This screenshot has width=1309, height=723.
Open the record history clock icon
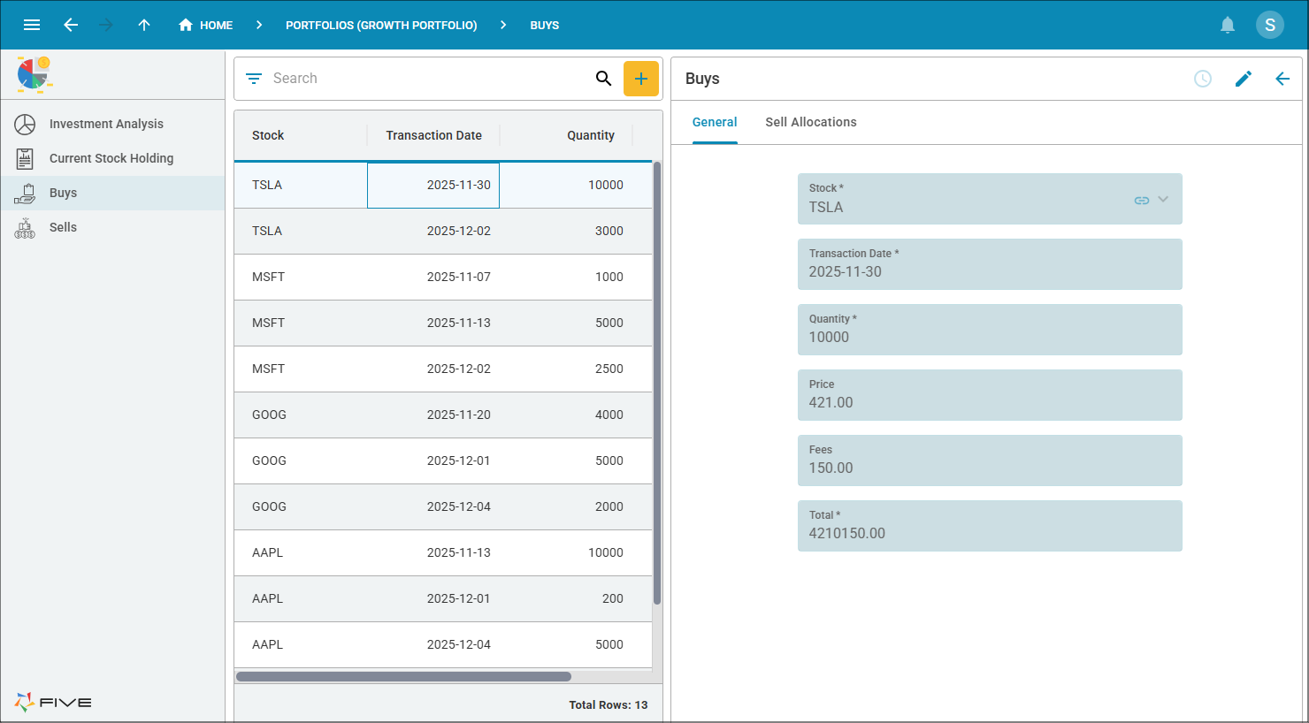pyautogui.click(x=1203, y=79)
